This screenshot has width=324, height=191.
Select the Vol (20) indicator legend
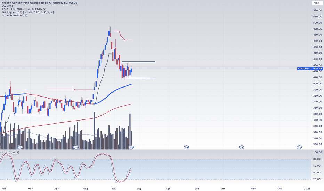click(x=7, y=6)
